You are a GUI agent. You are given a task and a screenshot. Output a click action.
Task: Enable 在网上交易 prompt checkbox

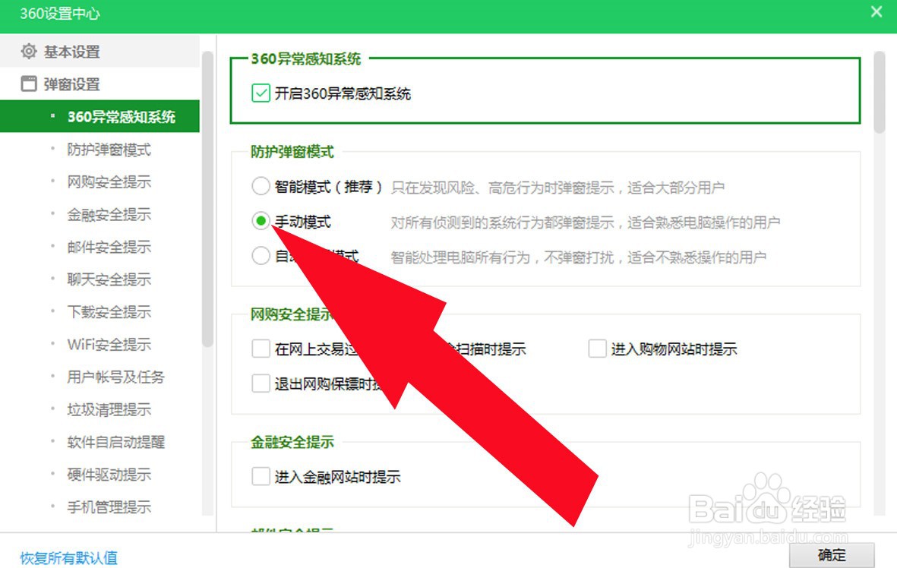261,349
